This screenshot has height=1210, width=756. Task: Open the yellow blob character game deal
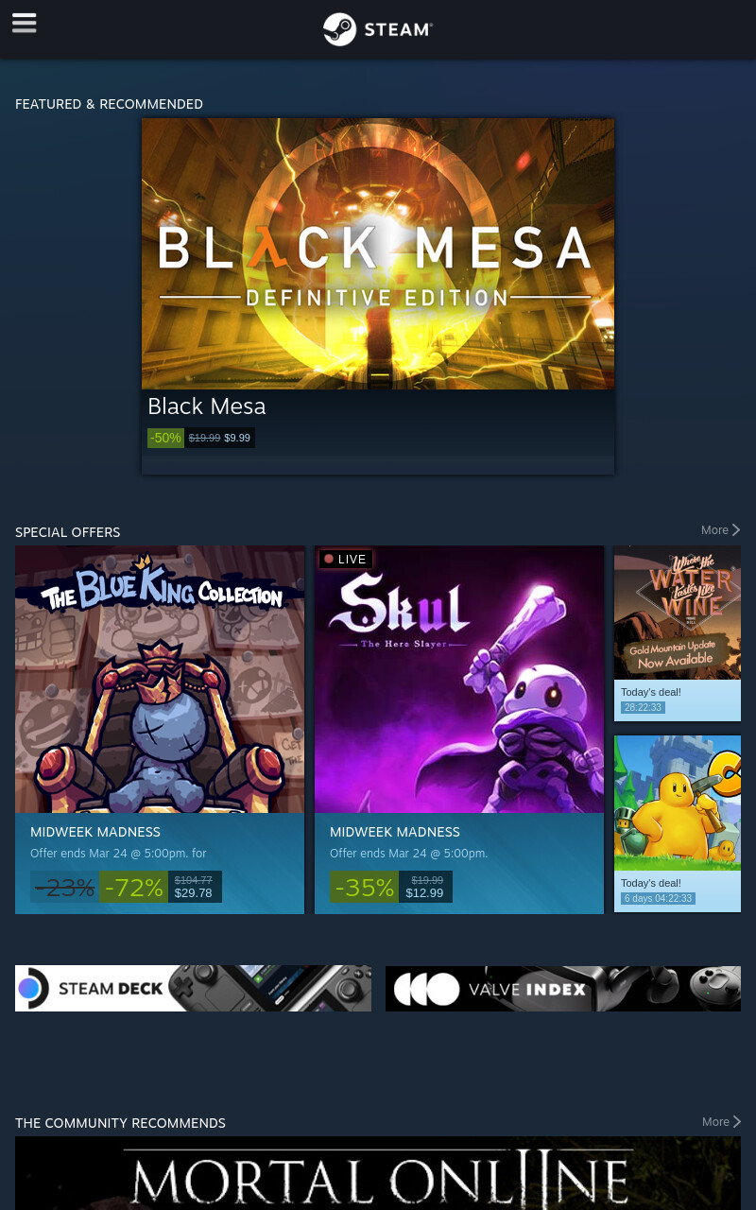[678, 804]
